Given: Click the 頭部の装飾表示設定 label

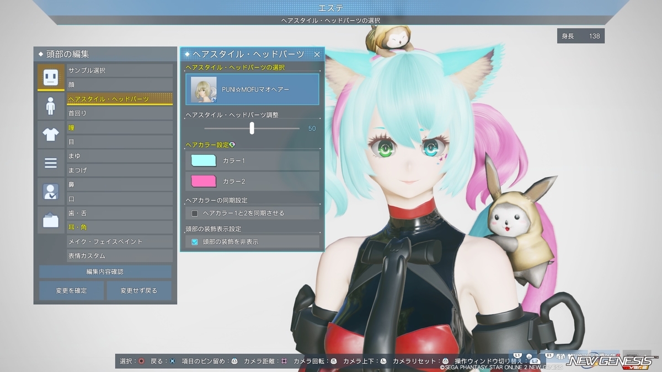Looking at the screenshot, I should click(x=213, y=228).
